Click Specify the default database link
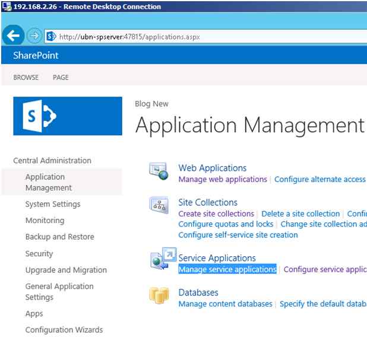The image size is (367, 341). pos(323,304)
